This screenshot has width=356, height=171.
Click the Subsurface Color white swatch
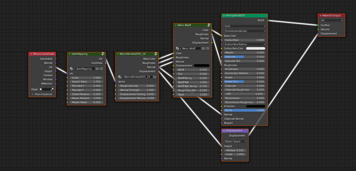point(255,48)
